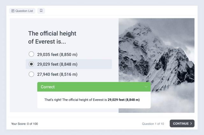Choose the 27,940 feet (8,516 m) answer
This screenshot has width=204, height=135.
point(31,74)
